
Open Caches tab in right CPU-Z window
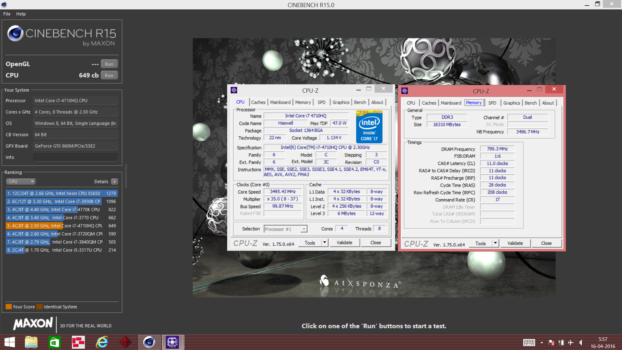pos(429,103)
